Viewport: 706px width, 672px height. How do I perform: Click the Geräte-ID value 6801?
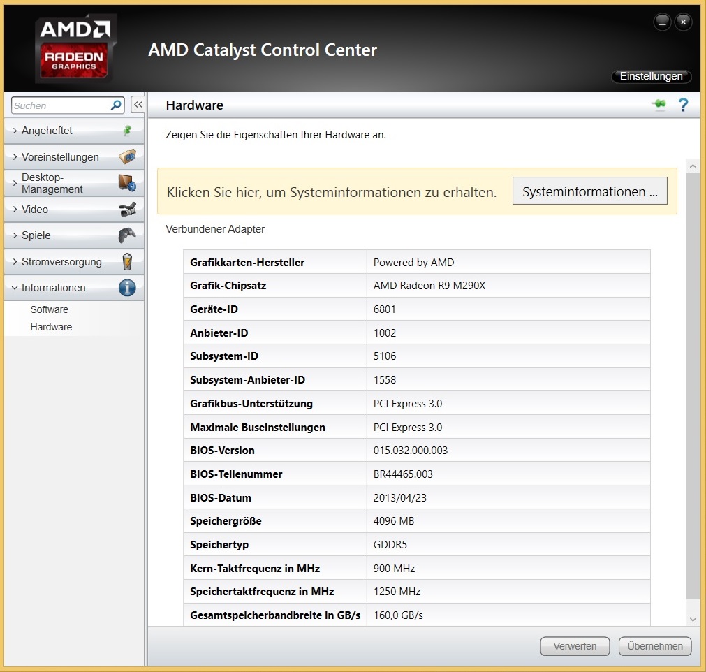384,309
